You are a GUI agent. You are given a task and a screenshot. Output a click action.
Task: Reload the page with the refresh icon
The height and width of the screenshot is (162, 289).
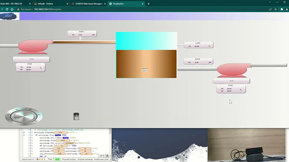7,9
